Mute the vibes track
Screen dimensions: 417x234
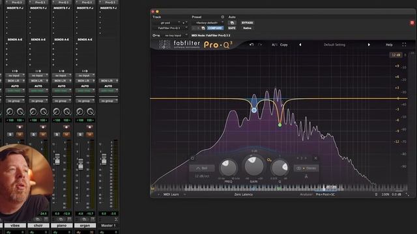pos(20,135)
